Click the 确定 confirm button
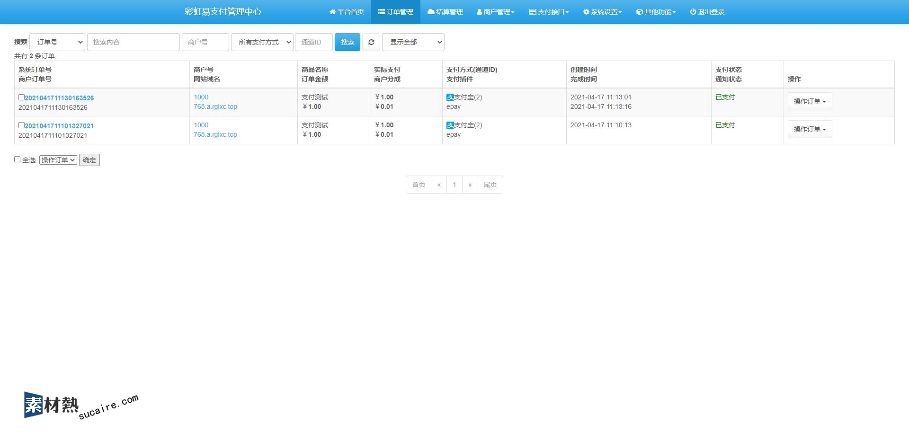Viewport: 909px width, 433px height. click(x=89, y=160)
